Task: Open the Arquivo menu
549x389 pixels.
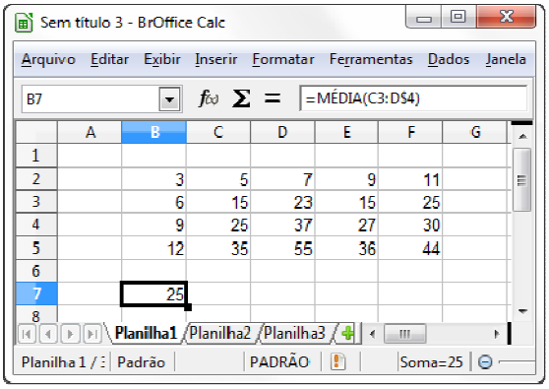Action: [x=48, y=59]
